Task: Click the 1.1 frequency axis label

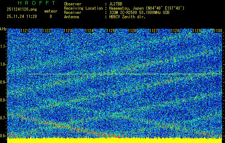Action: click(x=3, y=46)
